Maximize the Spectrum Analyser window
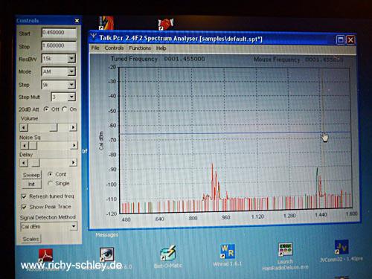372x279 pixels. click(341, 39)
